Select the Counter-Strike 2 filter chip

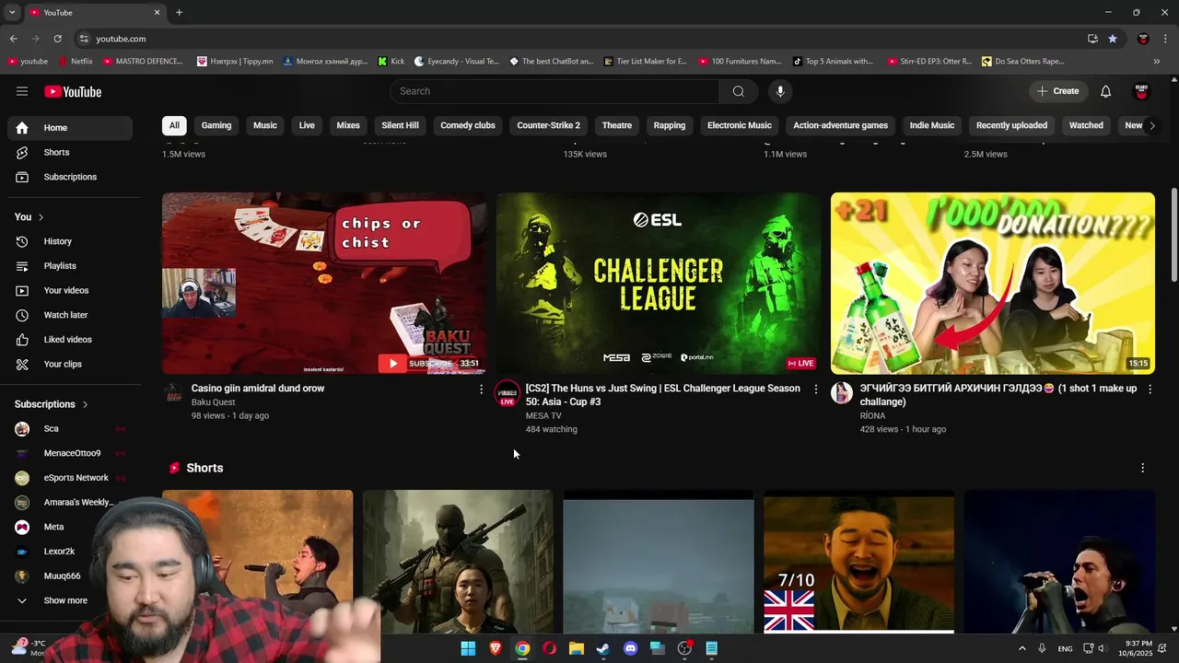click(548, 125)
